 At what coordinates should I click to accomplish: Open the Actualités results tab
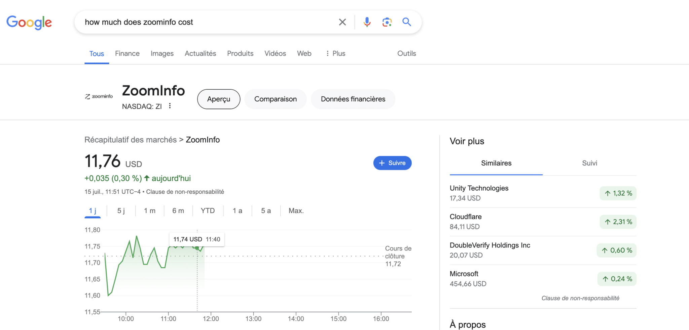(x=200, y=53)
